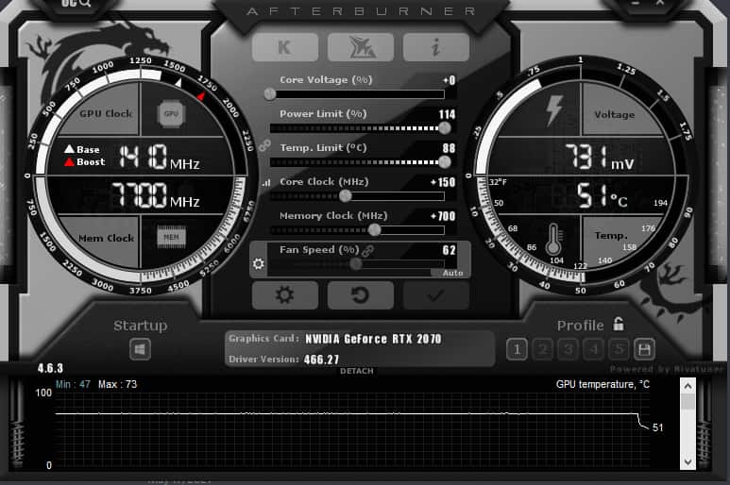Select profile slot 5
Screen dimensions: 730x485
pos(619,349)
